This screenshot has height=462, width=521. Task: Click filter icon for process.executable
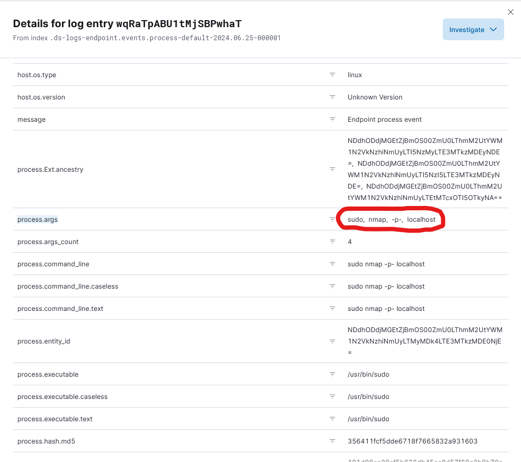click(x=332, y=374)
